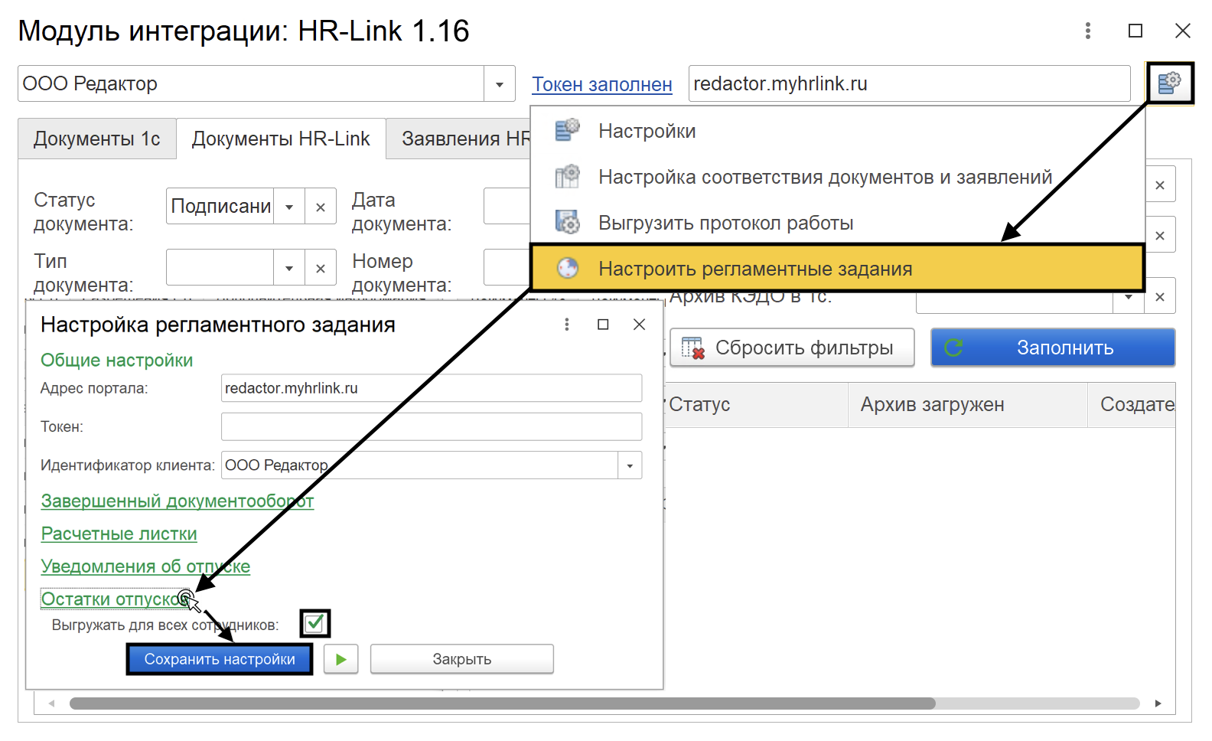Expand the Архив КЭДО в 1с dropdown
Image resolution: width=1212 pixels, height=741 pixels.
coord(1129,297)
